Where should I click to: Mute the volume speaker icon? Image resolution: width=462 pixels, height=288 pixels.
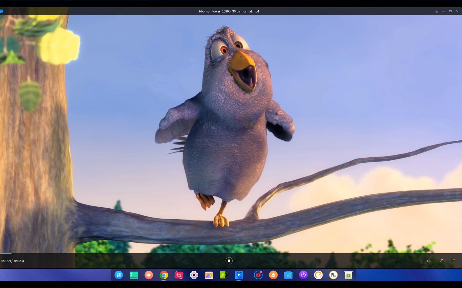[429, 261]
